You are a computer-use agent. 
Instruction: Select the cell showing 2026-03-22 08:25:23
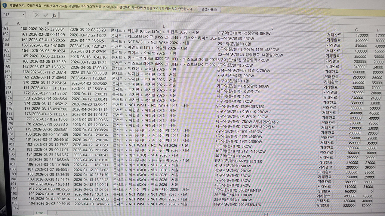[x=88, y=30]
